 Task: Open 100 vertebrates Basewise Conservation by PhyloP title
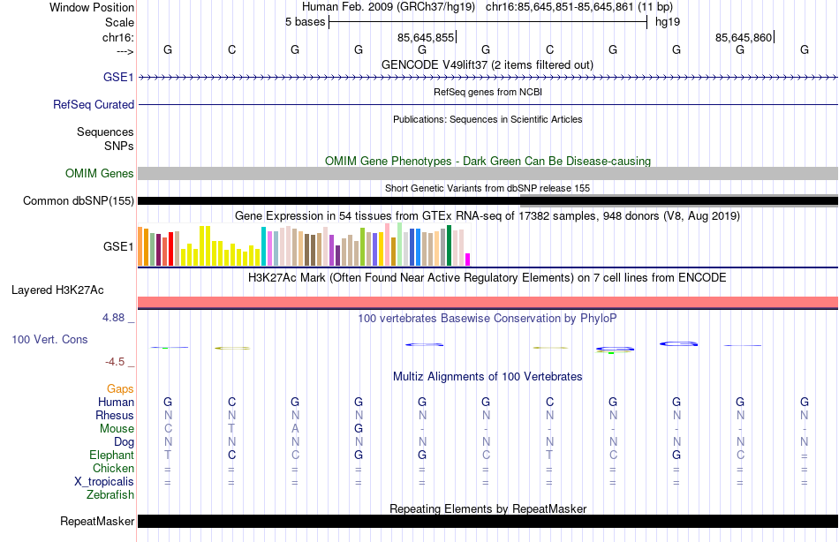pyautogui.click(x=488, y=319)
